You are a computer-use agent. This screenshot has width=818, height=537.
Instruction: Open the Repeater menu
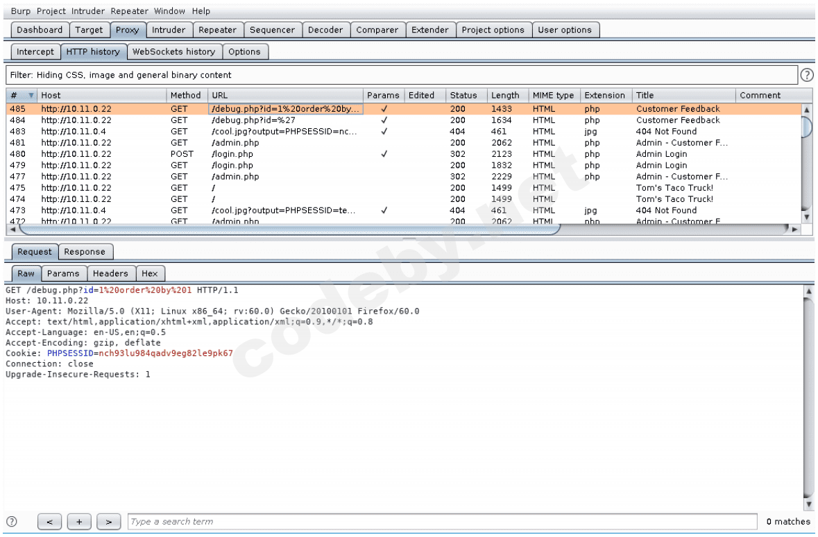tap(129, 11)
